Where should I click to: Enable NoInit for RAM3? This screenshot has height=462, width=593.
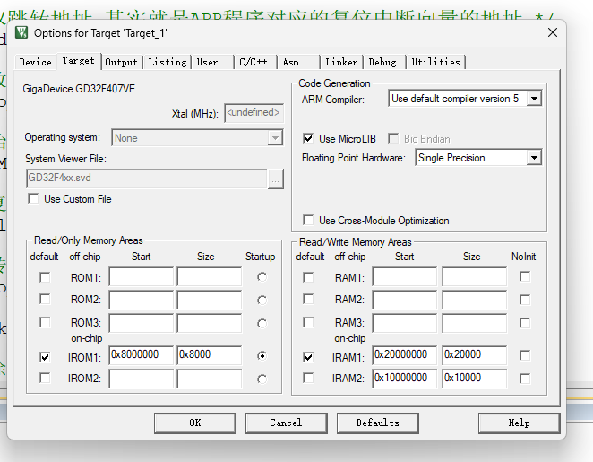525,323
